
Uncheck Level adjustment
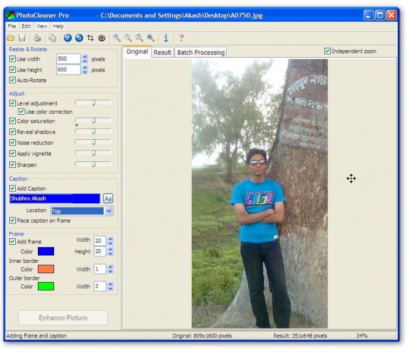(x=12, y=103)
